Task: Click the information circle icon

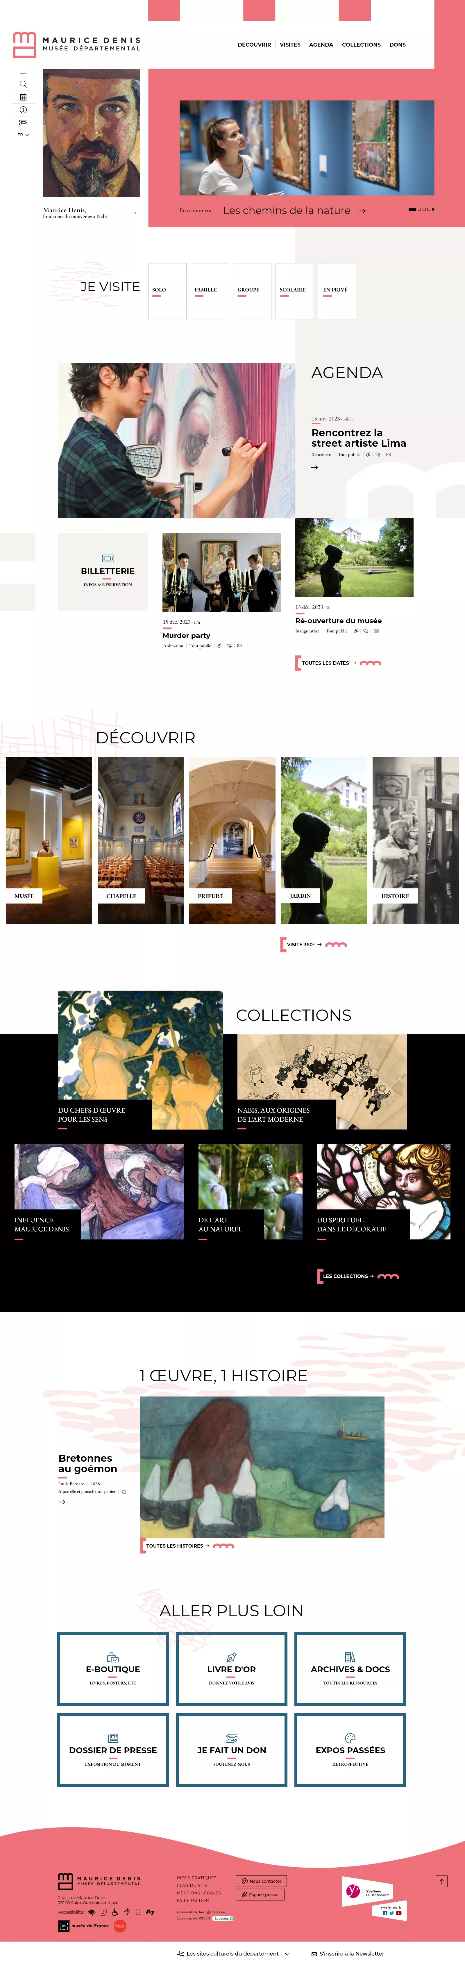Action: [x=23, y=110]
